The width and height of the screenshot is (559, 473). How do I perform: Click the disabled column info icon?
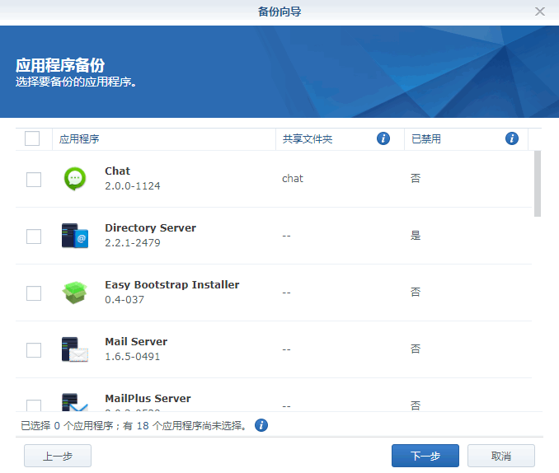(512, 138)
